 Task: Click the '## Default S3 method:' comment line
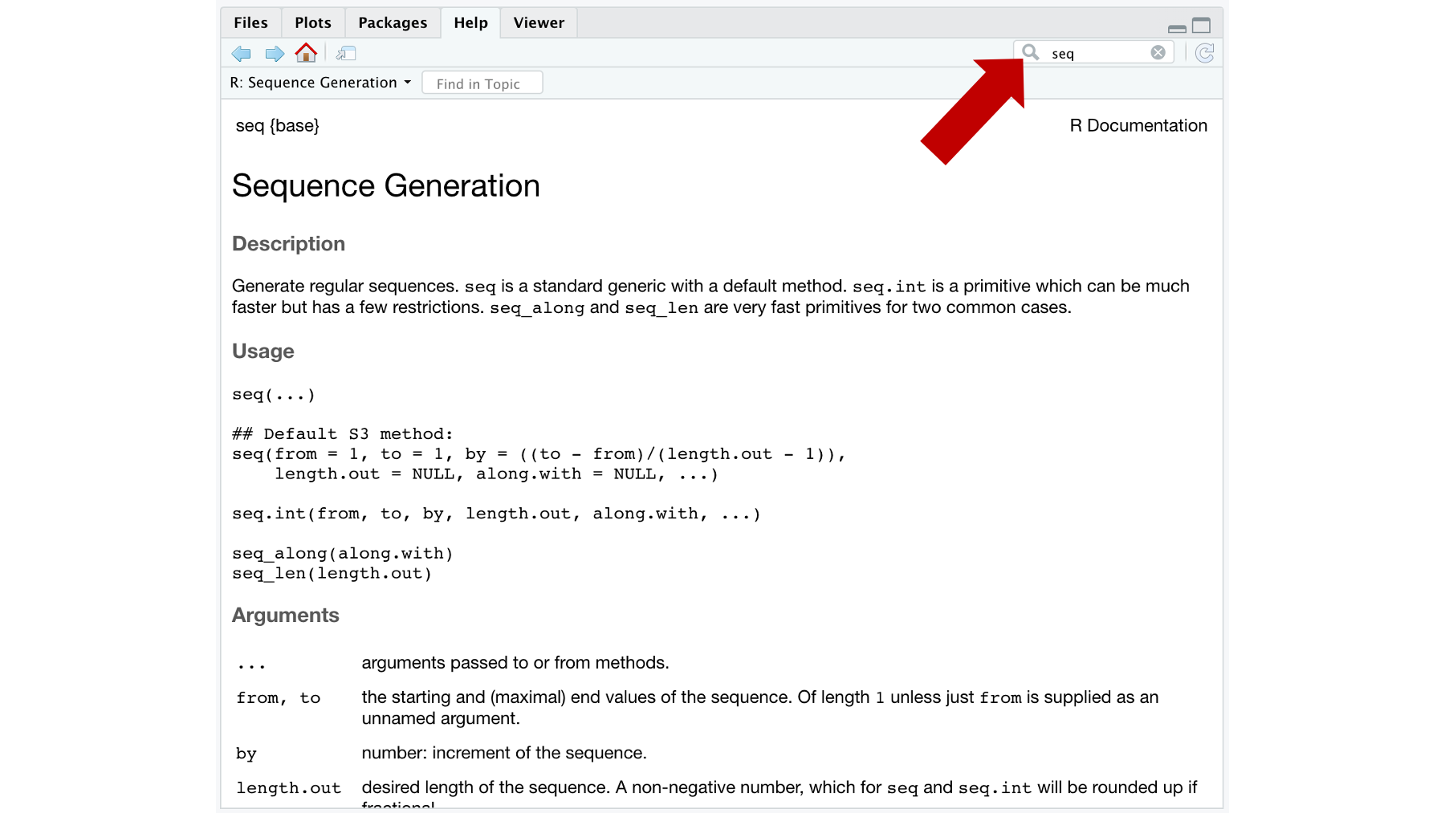coord(343,434)
